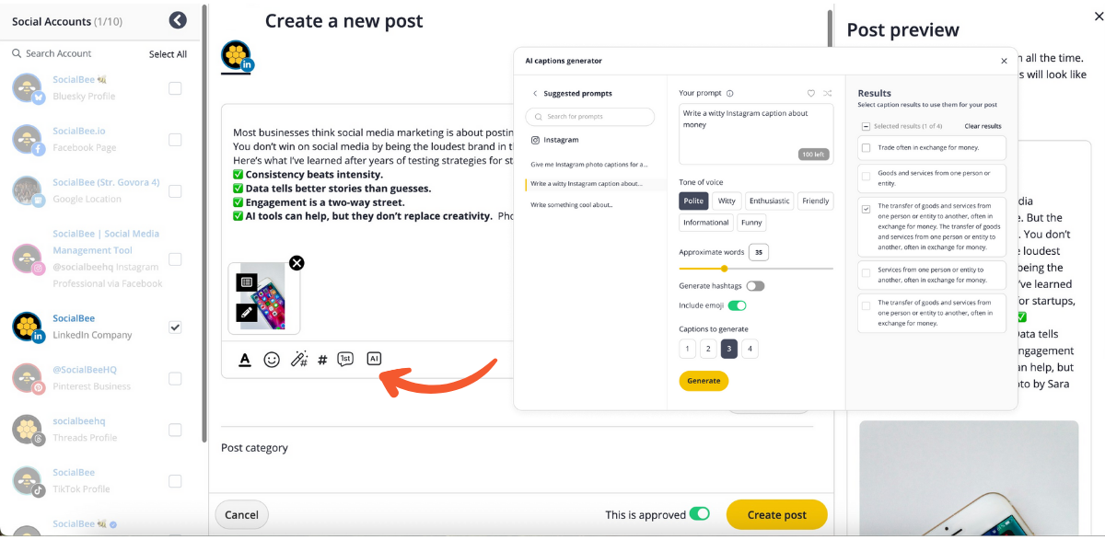The height and width of the screenshot is (540, 1105).
Task: Edit attached image with pencil icon
Action: (246, 313)
